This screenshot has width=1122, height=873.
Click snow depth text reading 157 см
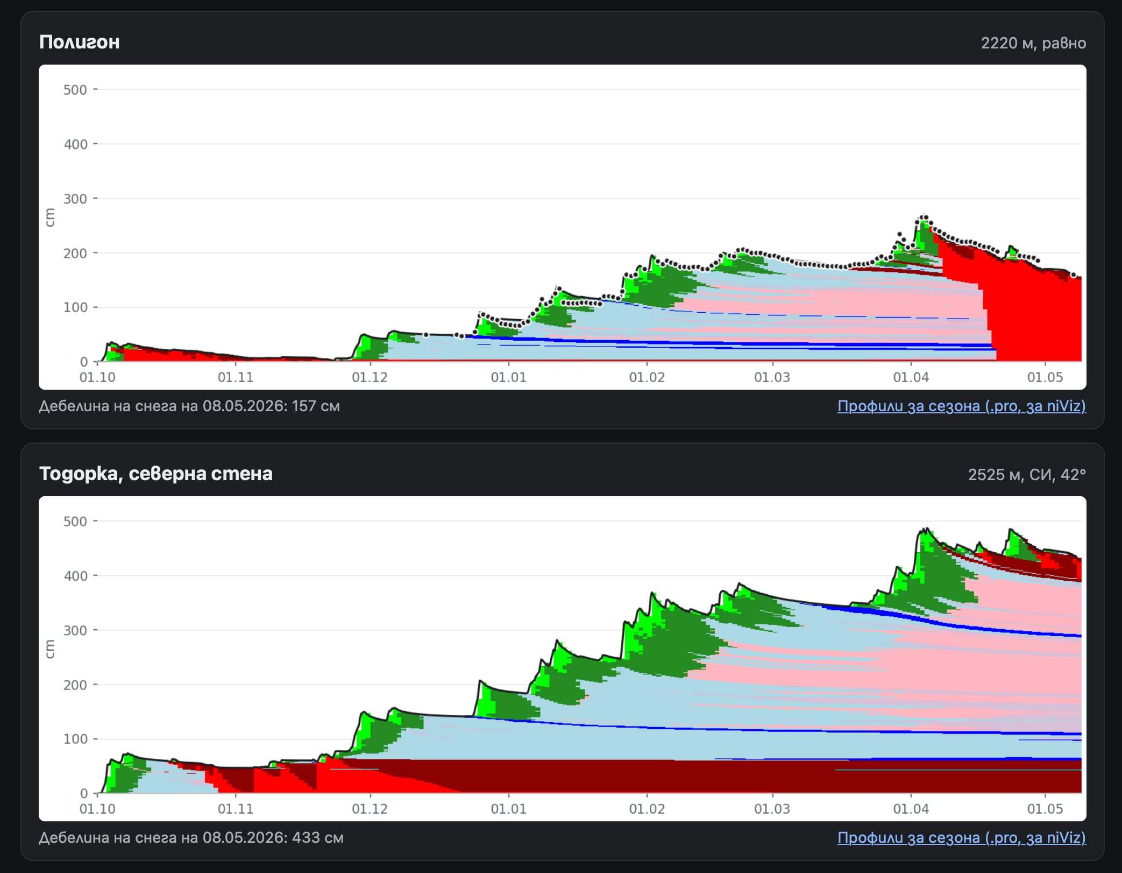189,406
